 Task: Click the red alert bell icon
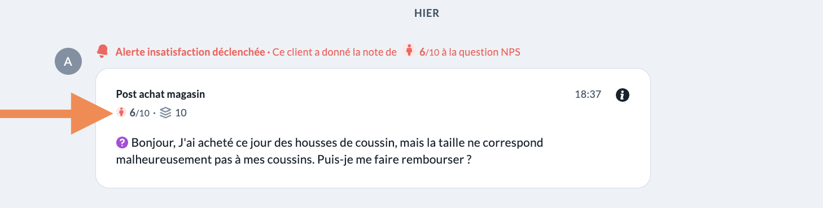point(102,51)
